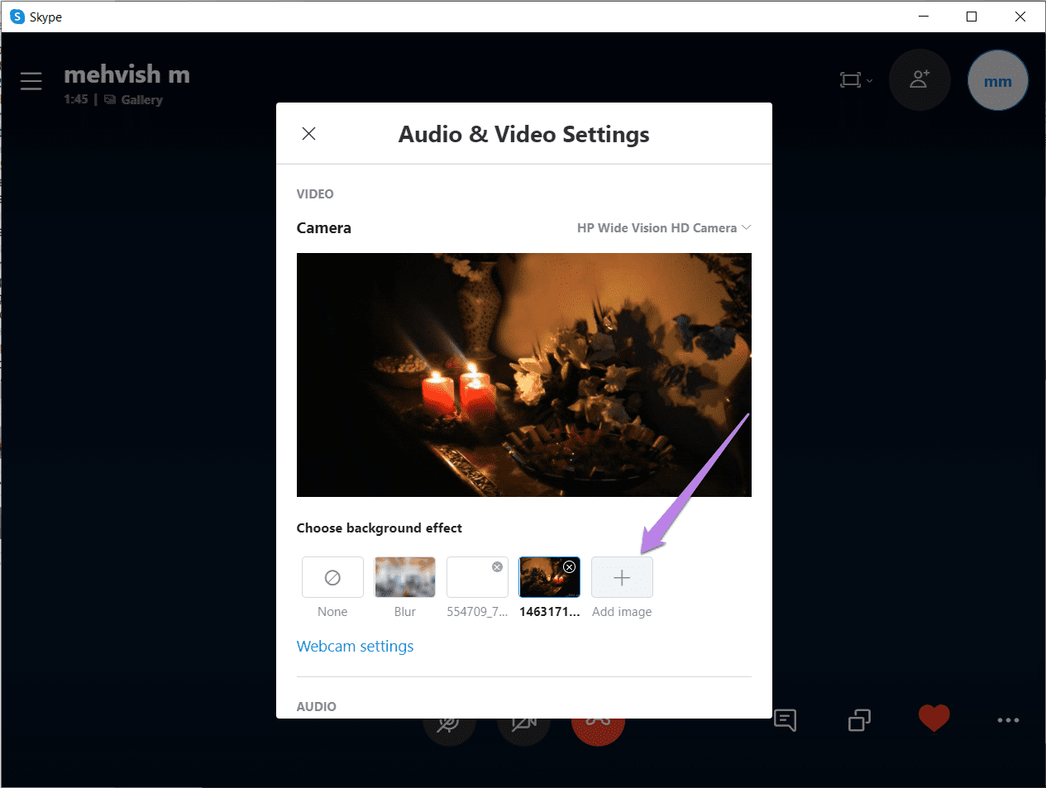This screenshot has height=788, width=1046.
Task: Select the 554709_7 background image
Action: click(477, 577)
